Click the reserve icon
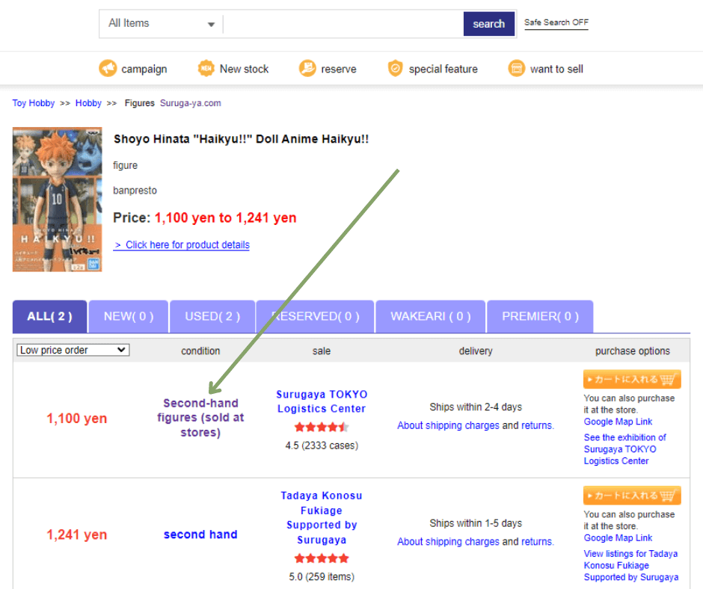 tap(307, 69)
